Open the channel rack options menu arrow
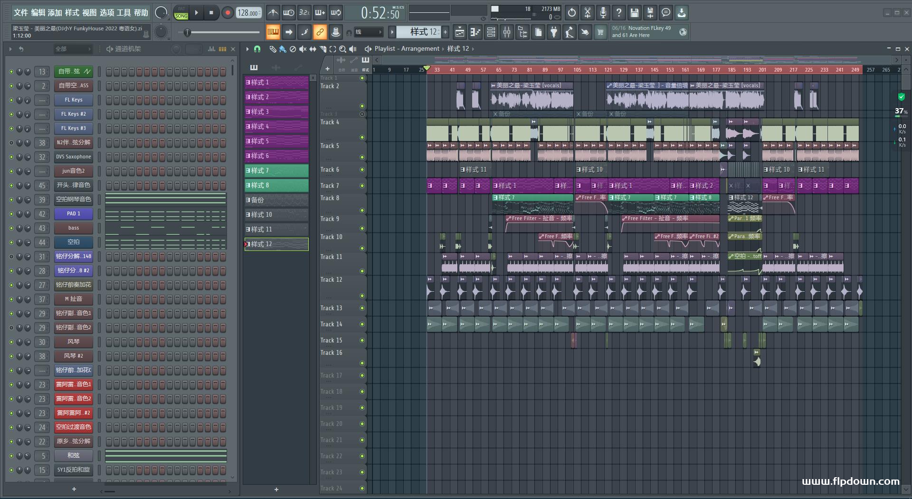This screenshot has height=499, width=912. pos(10,49)
